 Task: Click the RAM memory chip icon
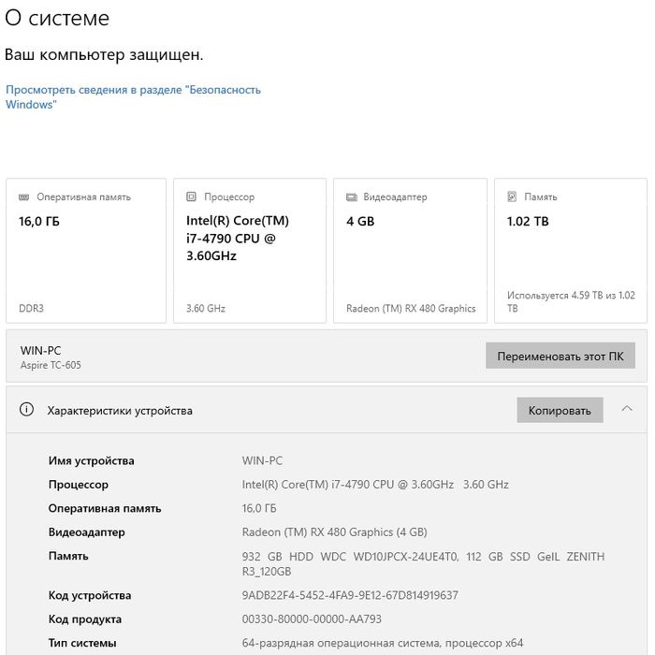click(23, 196)
